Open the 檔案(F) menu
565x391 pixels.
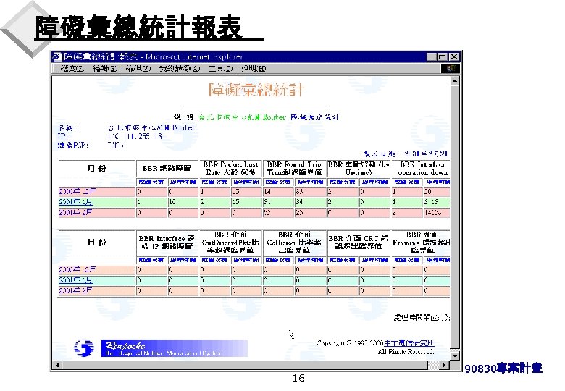pyautogui.click(x=72, y=68)
